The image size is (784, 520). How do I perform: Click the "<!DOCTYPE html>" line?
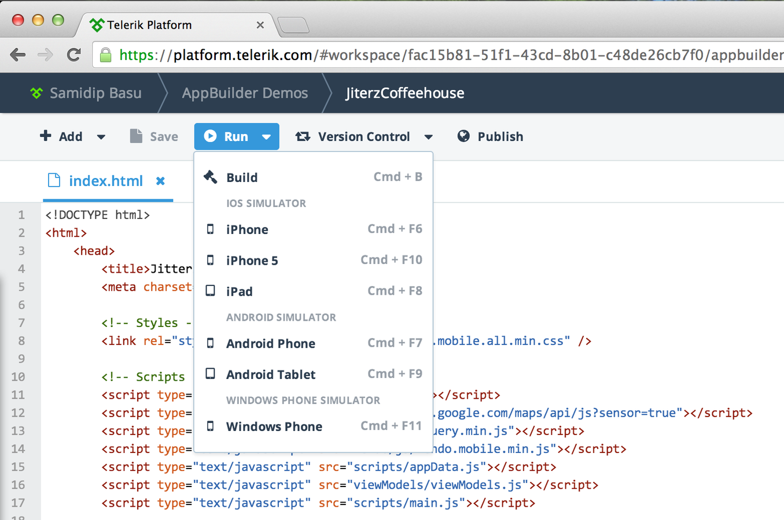point(98,215)
